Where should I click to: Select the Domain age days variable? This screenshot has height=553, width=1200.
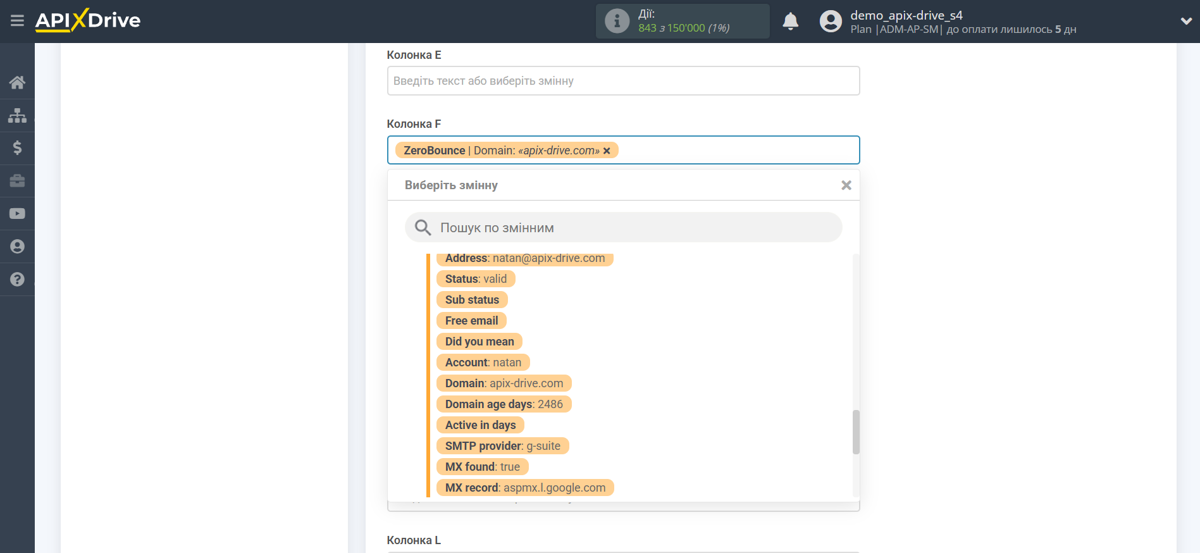[x=504, y=404]
